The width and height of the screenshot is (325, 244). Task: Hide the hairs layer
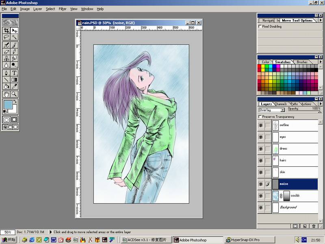pos(261,161)
